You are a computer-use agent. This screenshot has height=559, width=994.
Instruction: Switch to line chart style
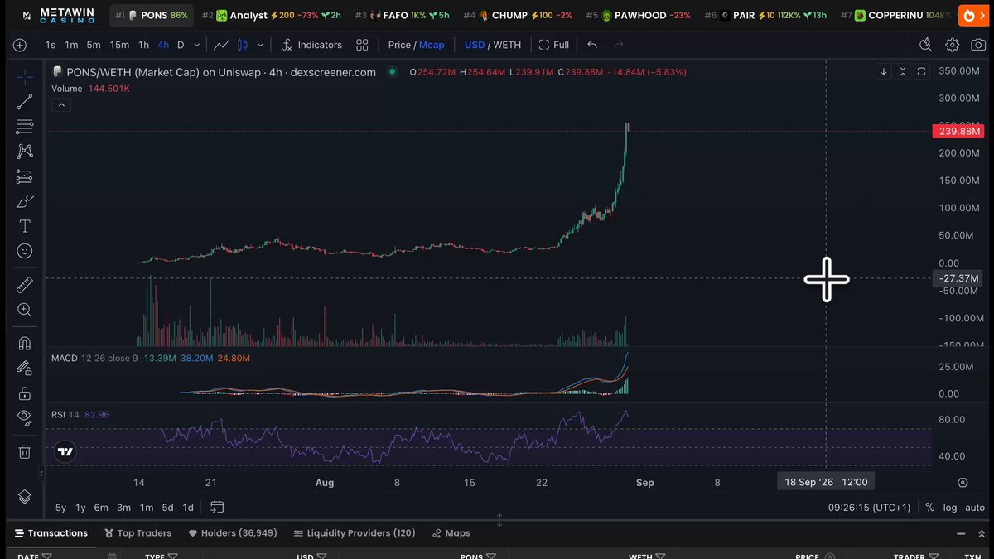click(221, 45)
